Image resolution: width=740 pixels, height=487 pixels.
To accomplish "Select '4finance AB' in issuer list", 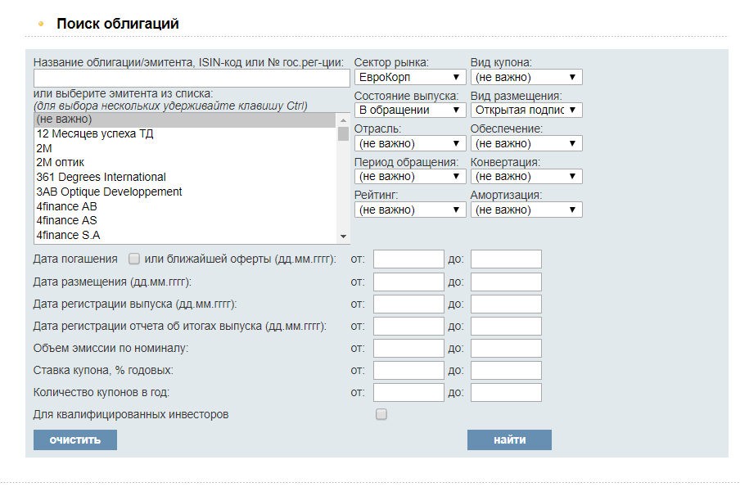I will tap(66, 206).
